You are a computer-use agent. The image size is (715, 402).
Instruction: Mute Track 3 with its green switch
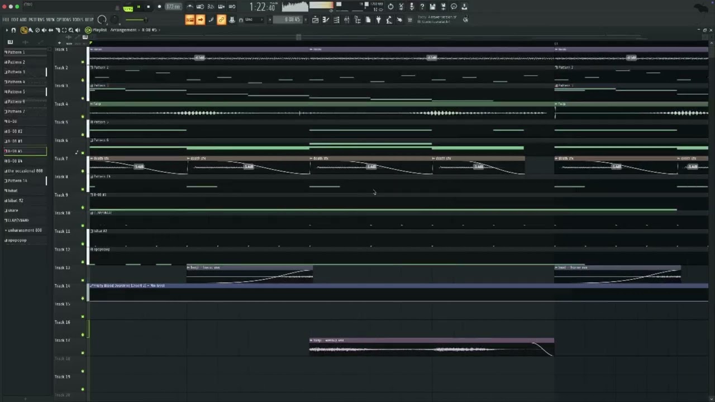tap(83, 98)
